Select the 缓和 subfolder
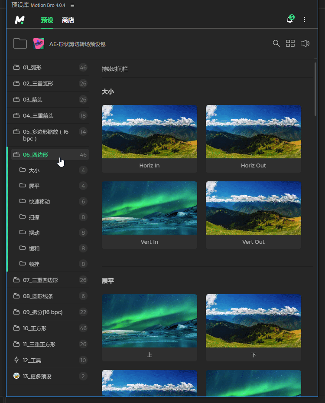This screenshot has height=403, width=325. click(x=50, y=248)
